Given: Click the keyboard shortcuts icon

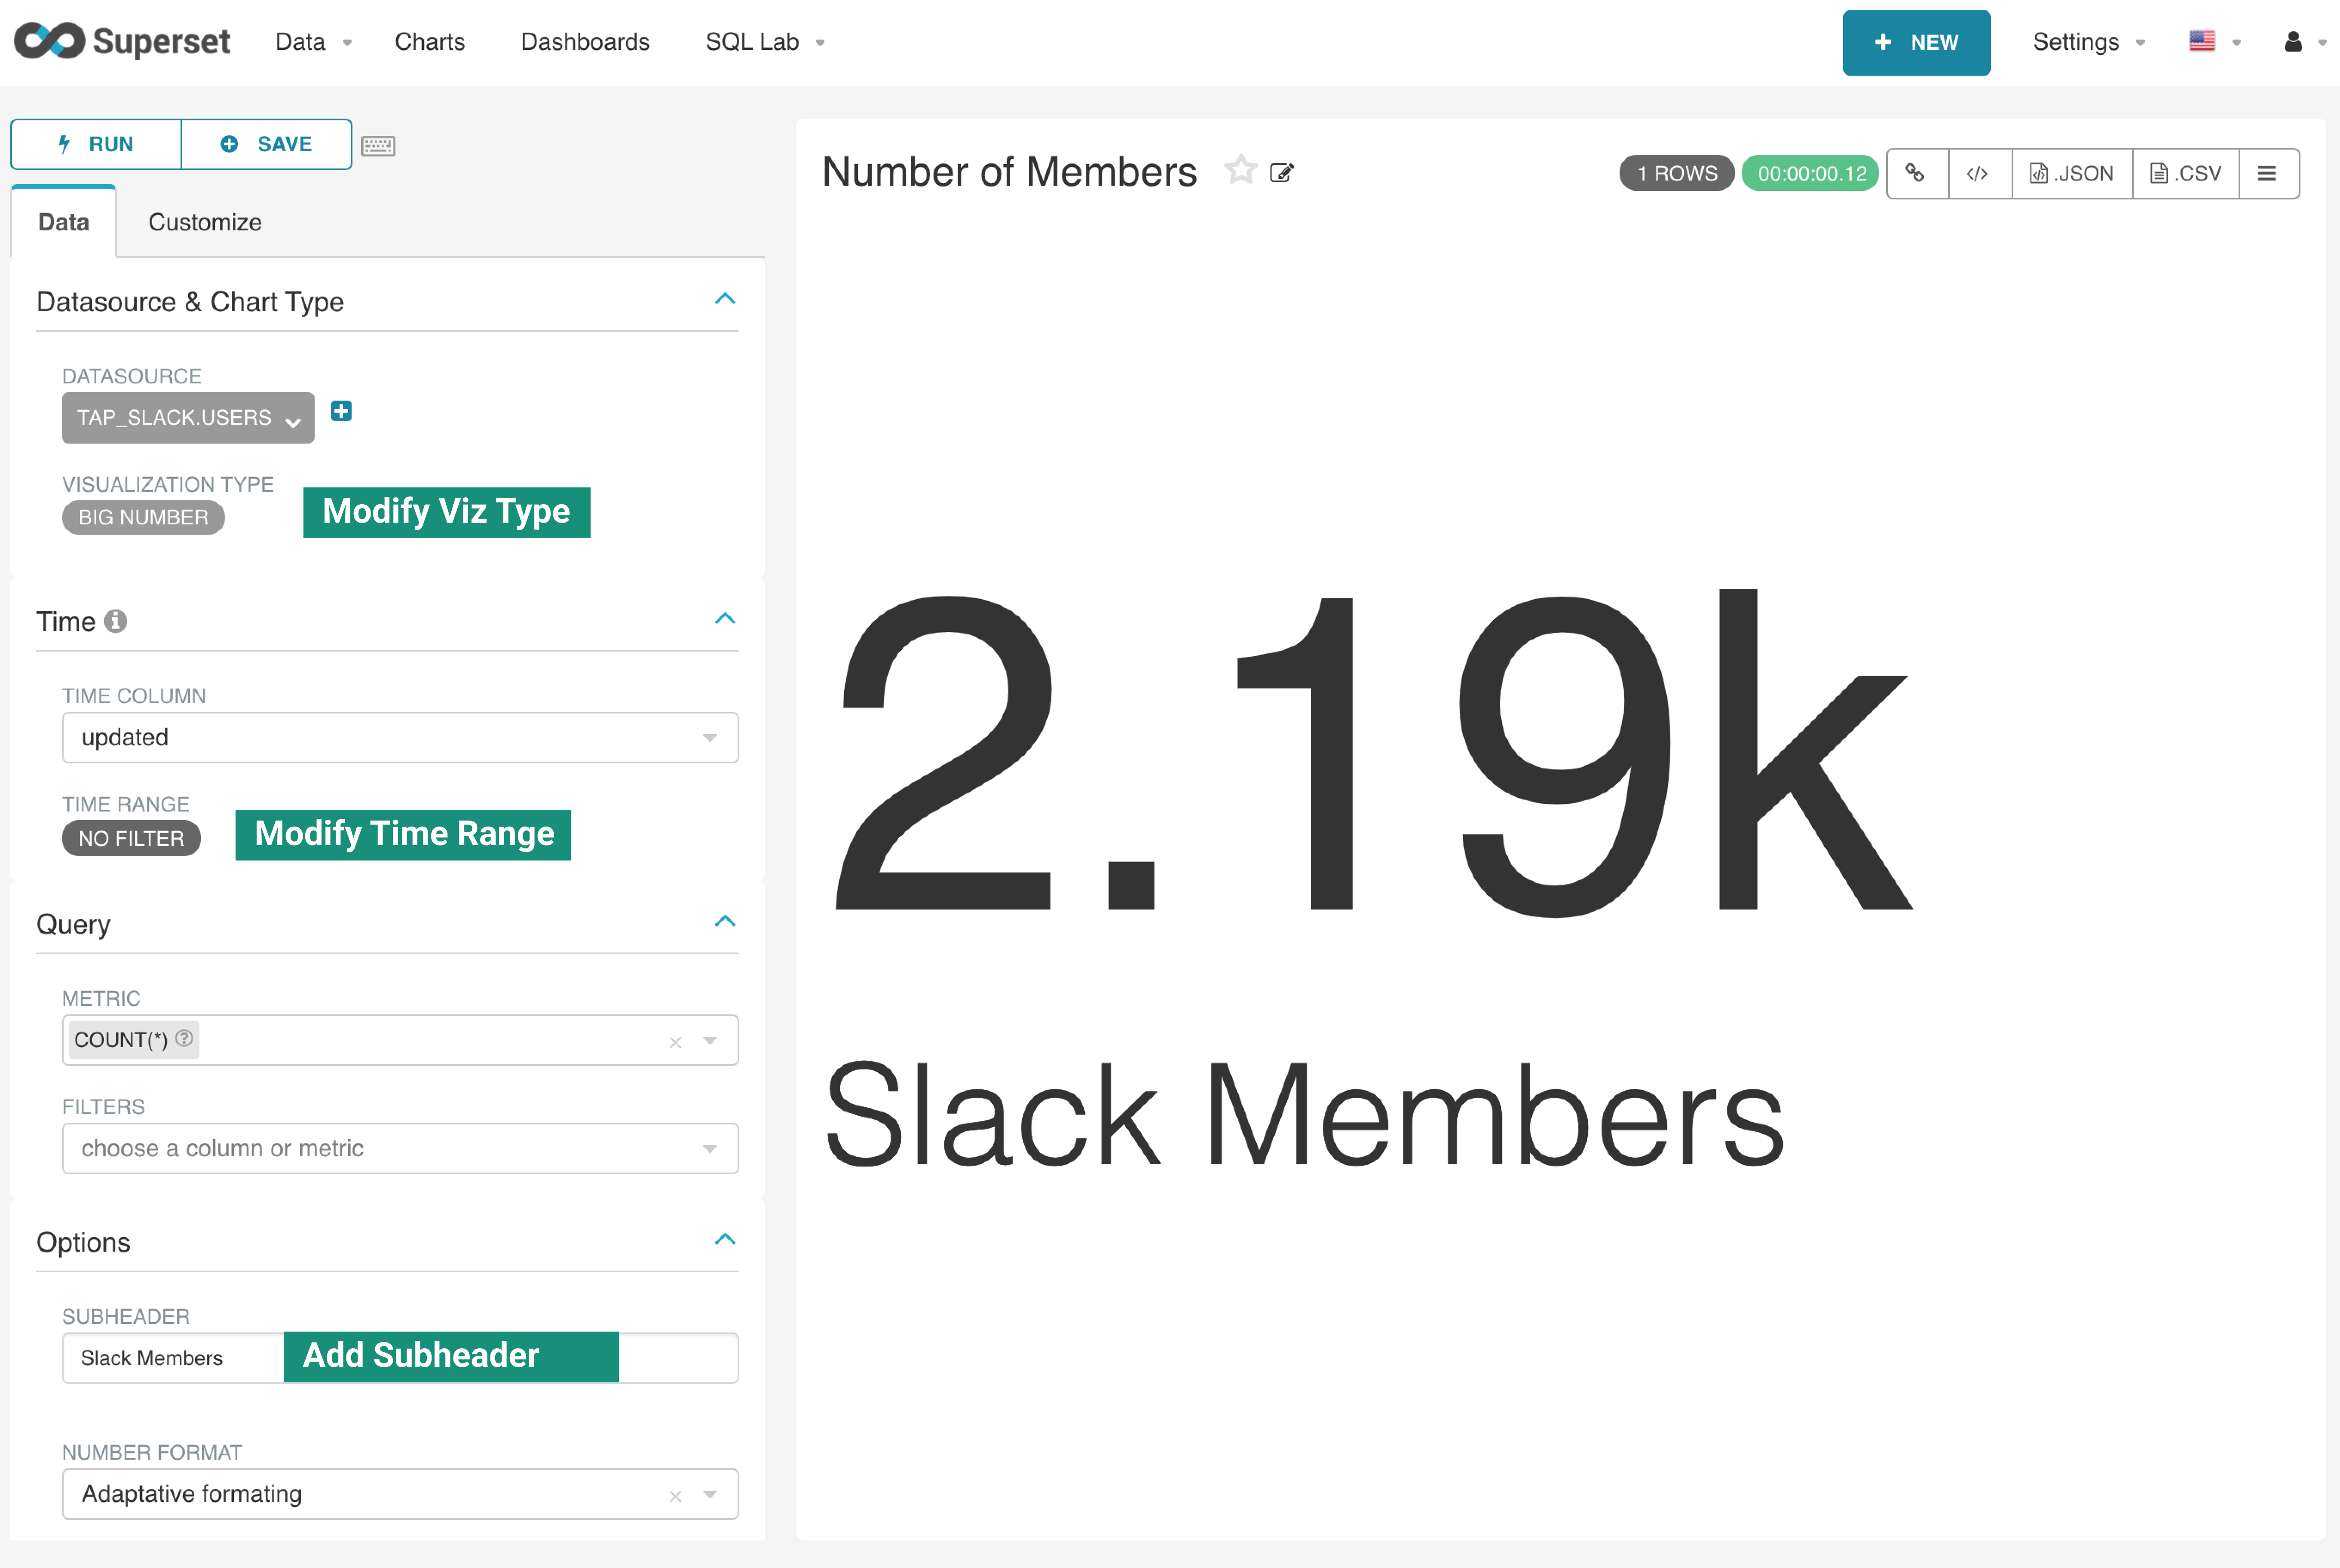Looking at the screenshot, I should click(378, 146).
